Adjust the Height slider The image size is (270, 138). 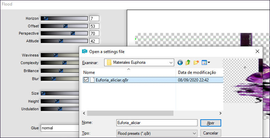coord(60,101)
